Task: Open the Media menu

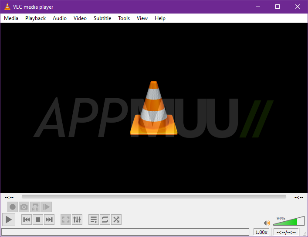Action: pos(11,18)
